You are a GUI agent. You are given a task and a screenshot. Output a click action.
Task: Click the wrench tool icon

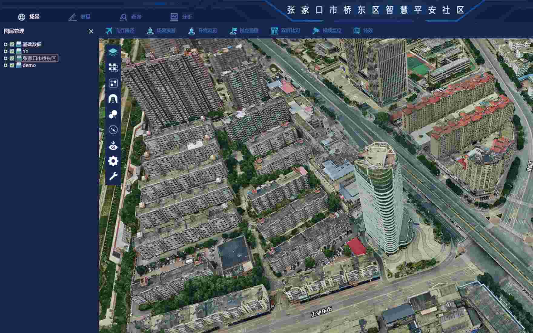click(x=113, y=176)
